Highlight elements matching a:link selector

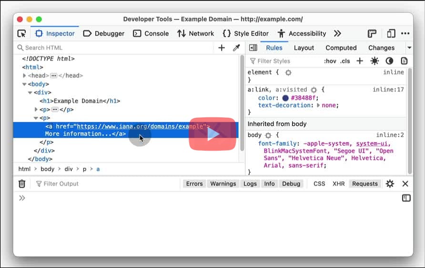click(314, 90)
